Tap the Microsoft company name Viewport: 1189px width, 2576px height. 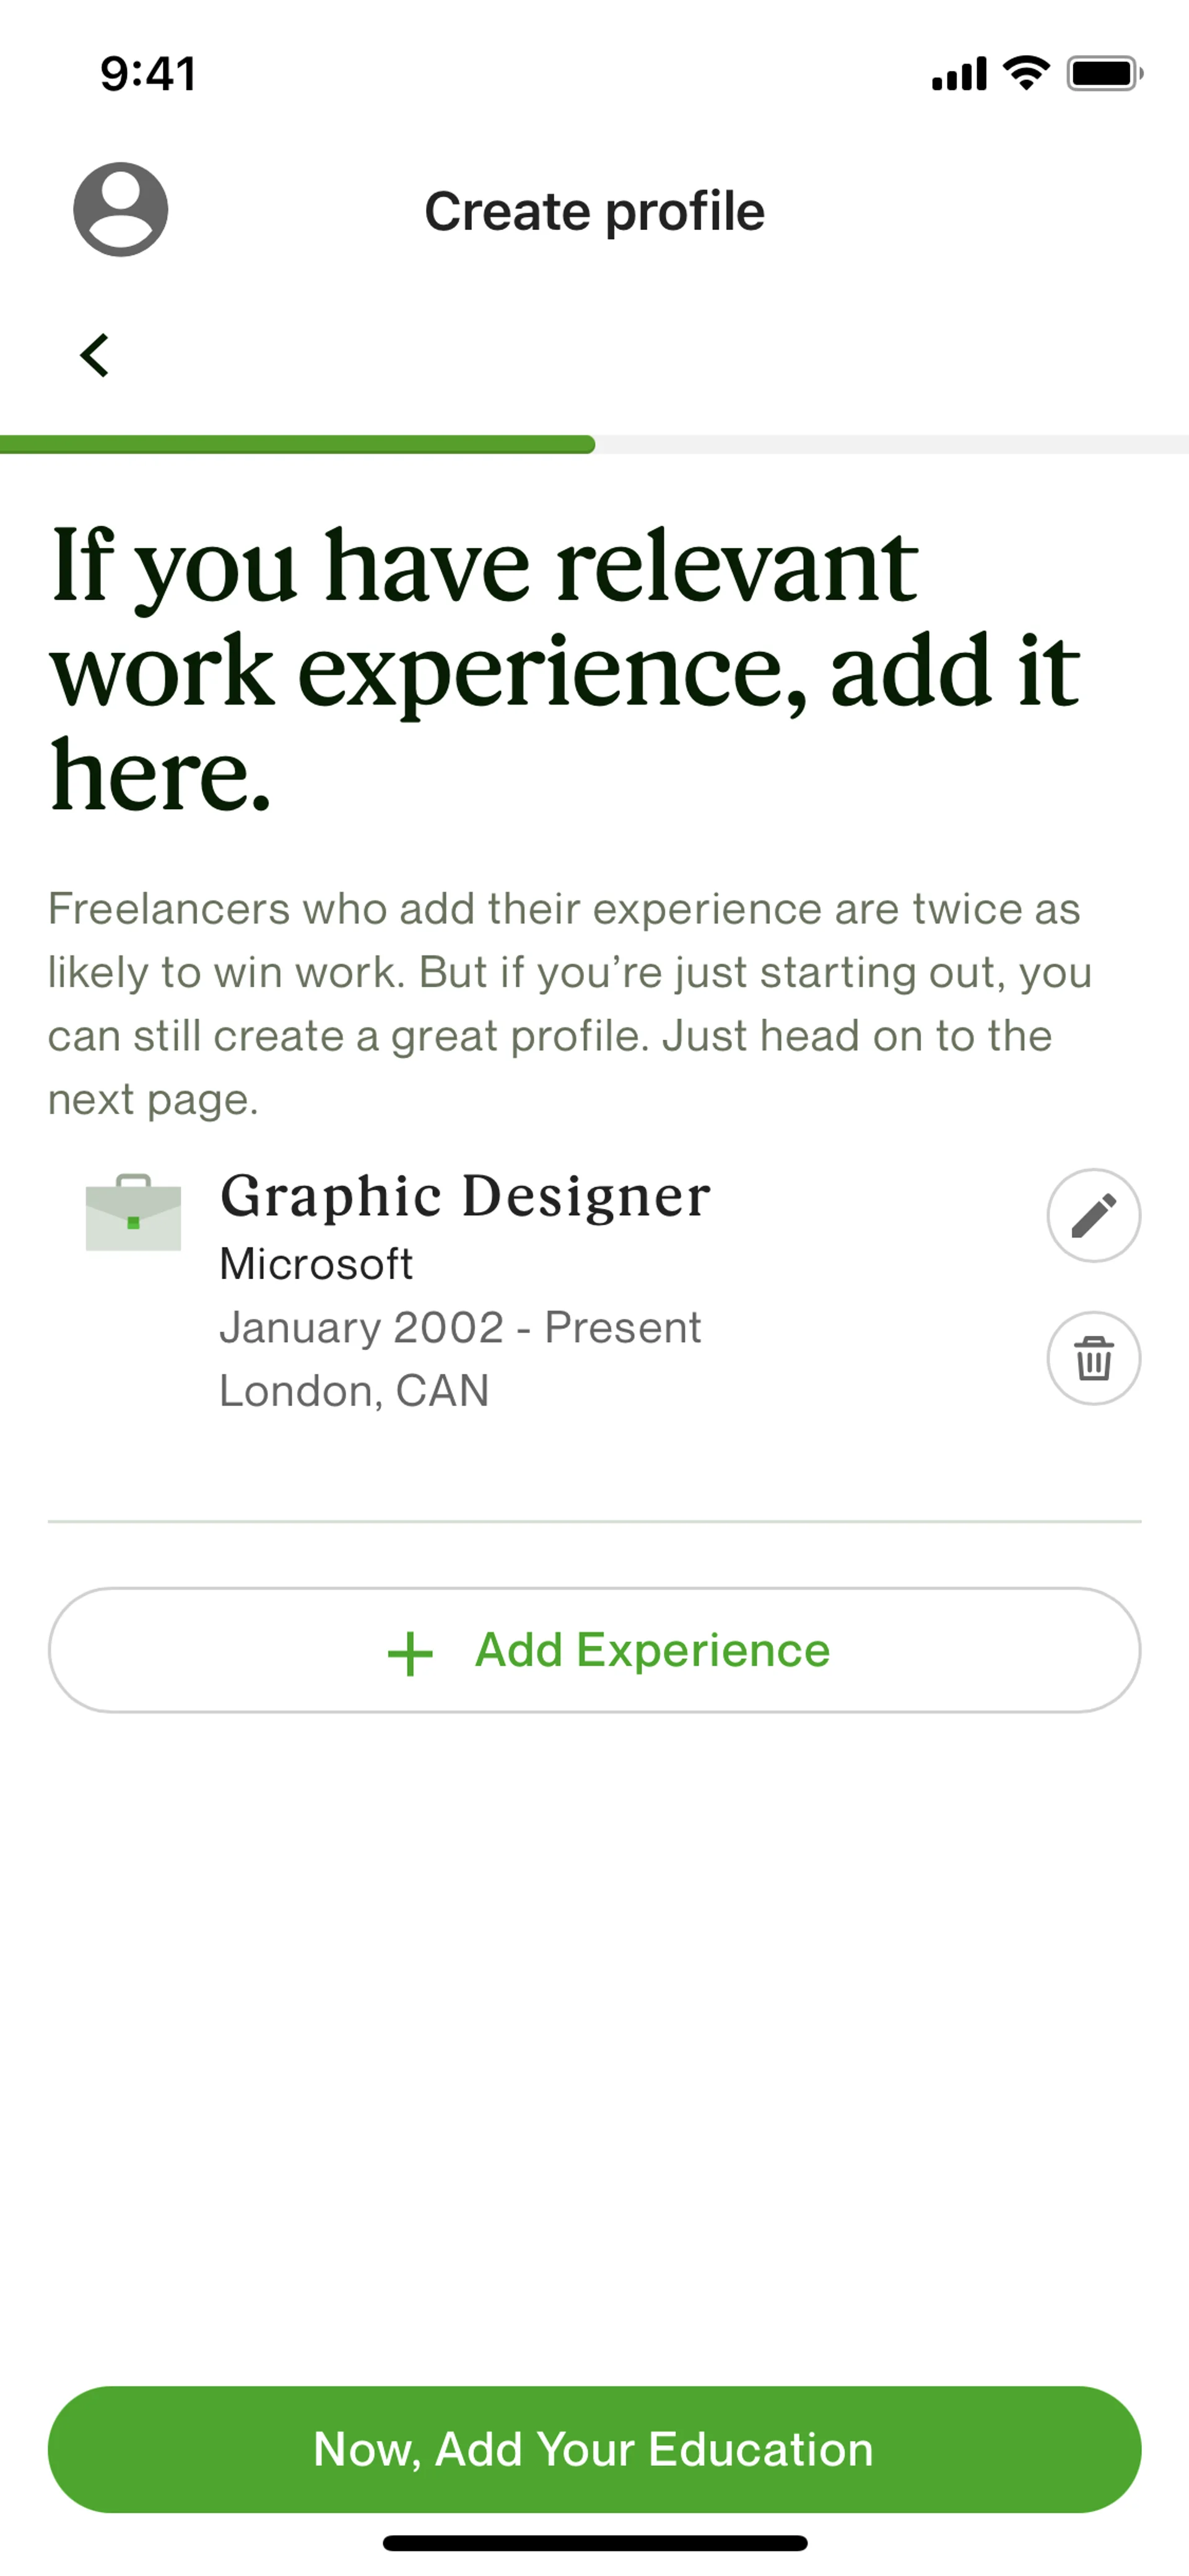click(x=316, y=1264)
